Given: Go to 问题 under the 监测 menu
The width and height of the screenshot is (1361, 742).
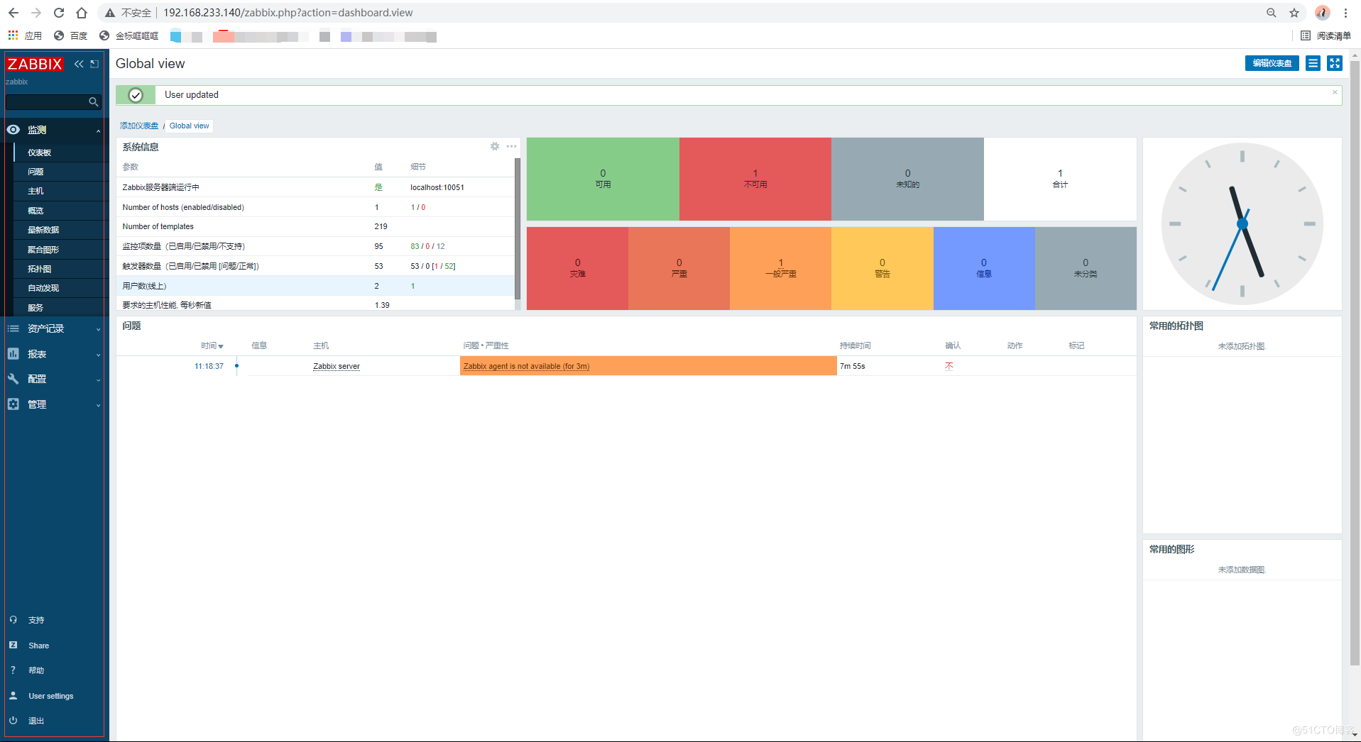Looking at the screenshot, I should (35, 172).
